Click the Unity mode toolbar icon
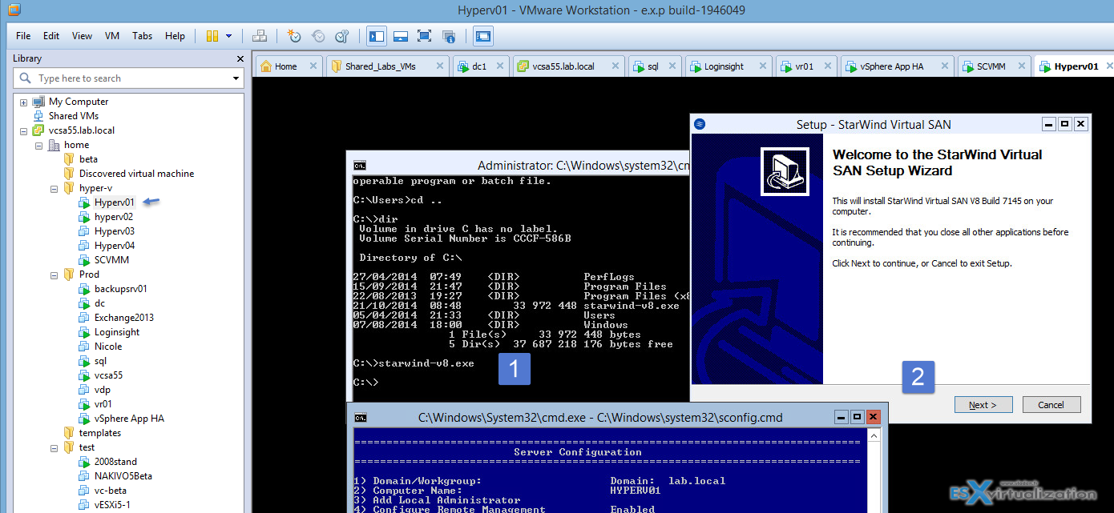This screenshot has width=1114, height=513. [x=449, y=36]
